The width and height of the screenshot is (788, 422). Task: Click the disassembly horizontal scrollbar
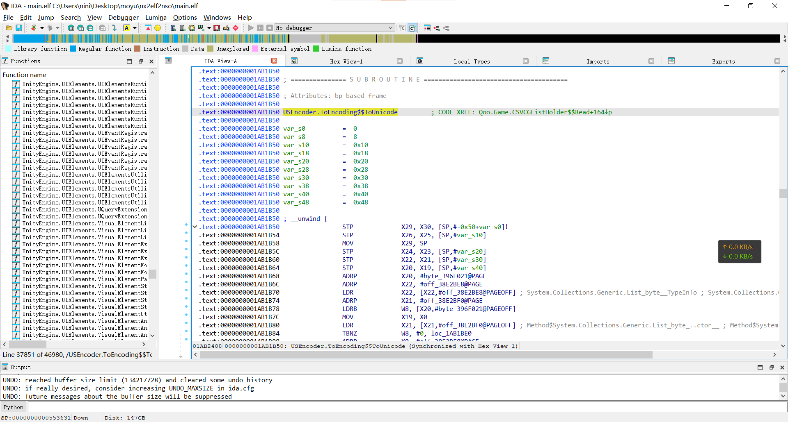426,354
